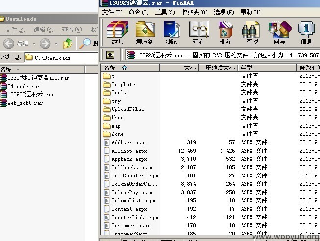Click the Search magnifier icon in Downloads window
The height and width of the screenshot is (241, 320).
tap(85, 44)
